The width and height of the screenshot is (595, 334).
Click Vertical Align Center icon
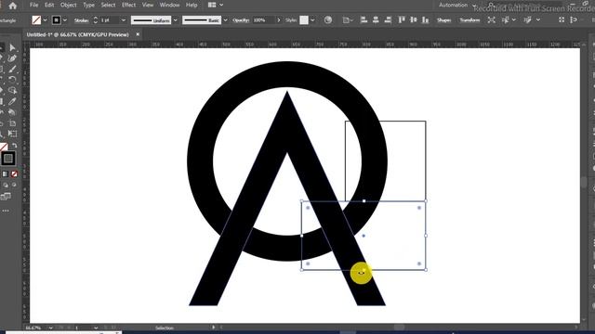click(x=414, y=20)
